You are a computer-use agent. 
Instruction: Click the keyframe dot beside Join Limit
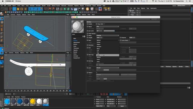(x=87, y=31)
